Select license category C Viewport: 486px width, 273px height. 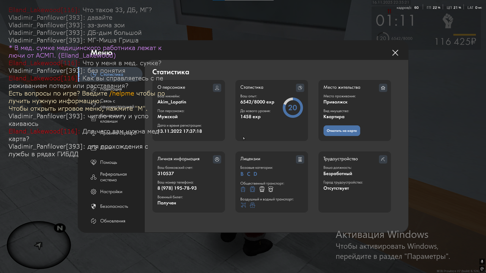tap(249, 174)
